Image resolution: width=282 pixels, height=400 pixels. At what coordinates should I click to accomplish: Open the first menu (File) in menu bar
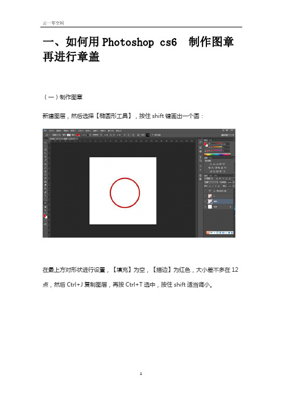click(x=52, y=130)
